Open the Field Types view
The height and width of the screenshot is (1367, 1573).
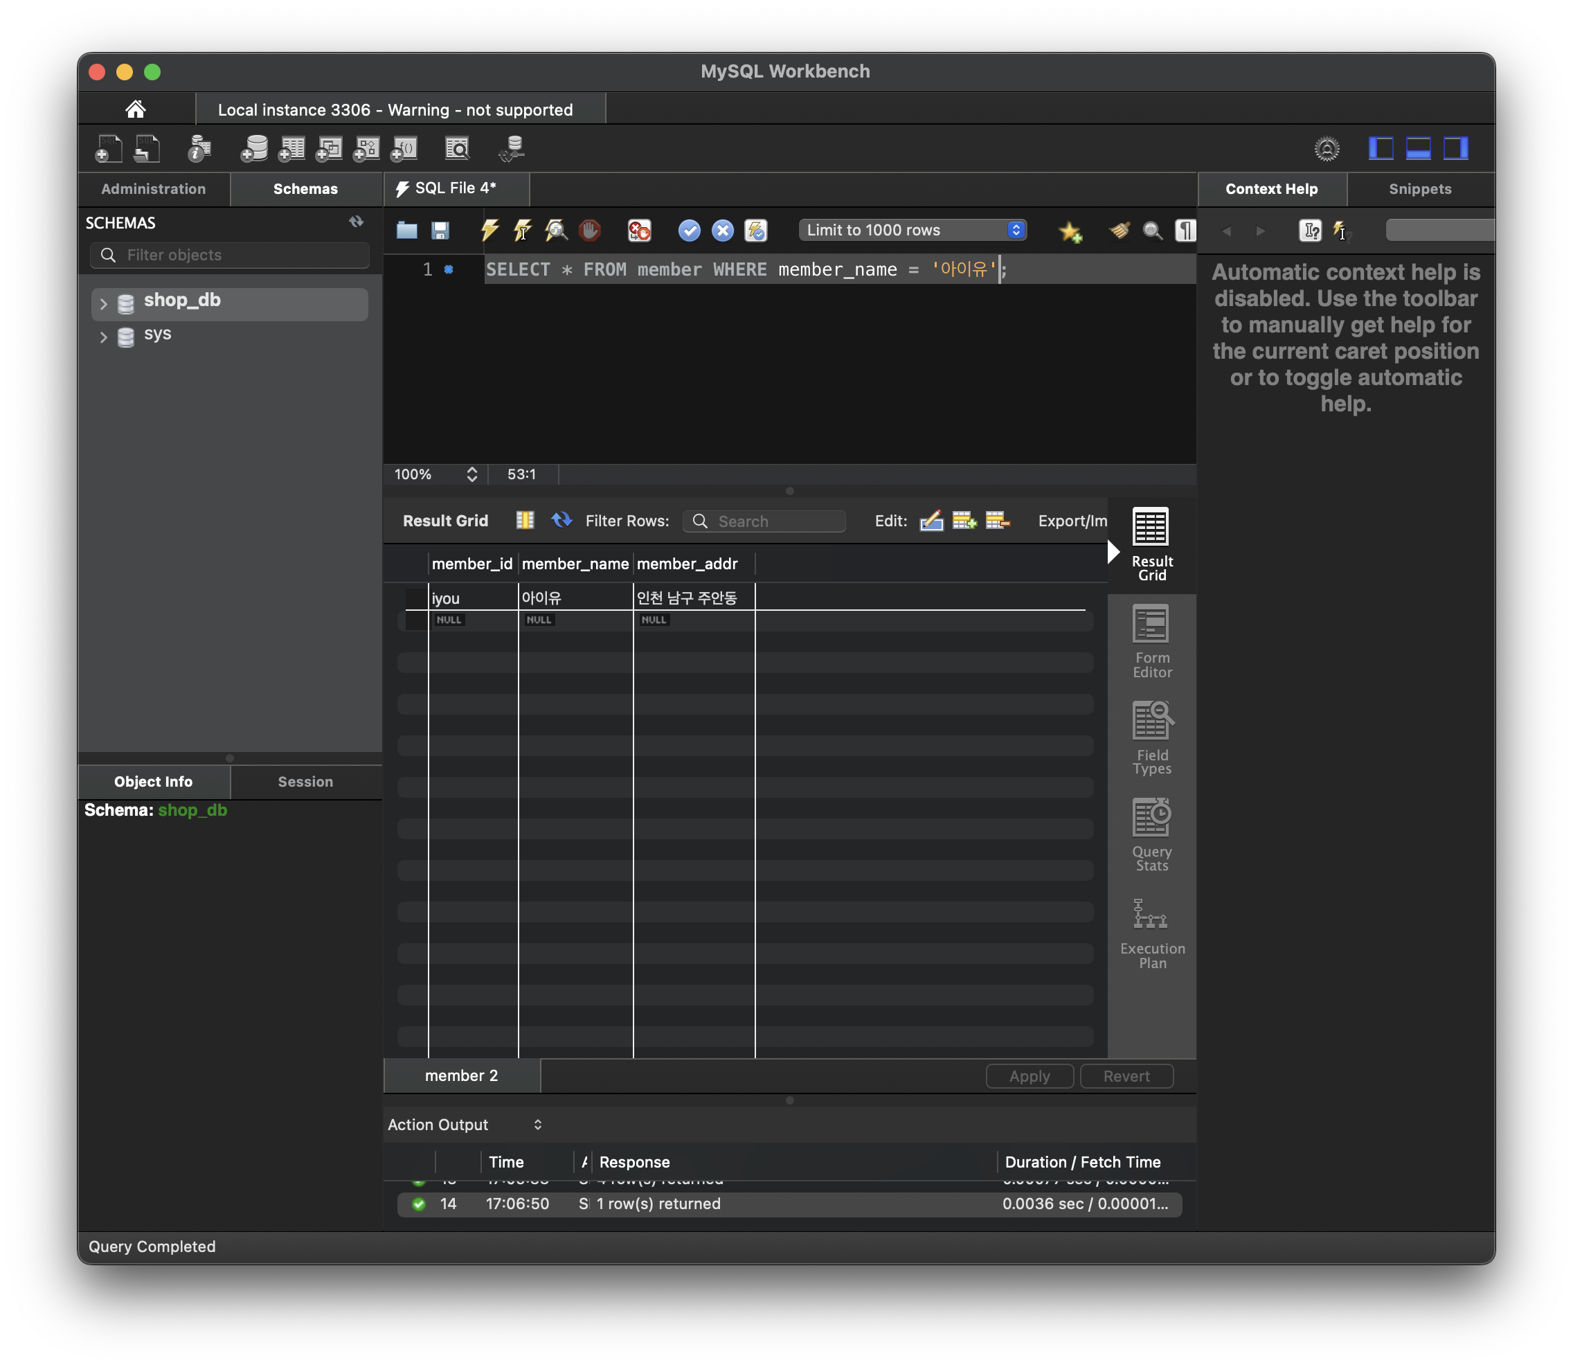(x=1151, y=738)
